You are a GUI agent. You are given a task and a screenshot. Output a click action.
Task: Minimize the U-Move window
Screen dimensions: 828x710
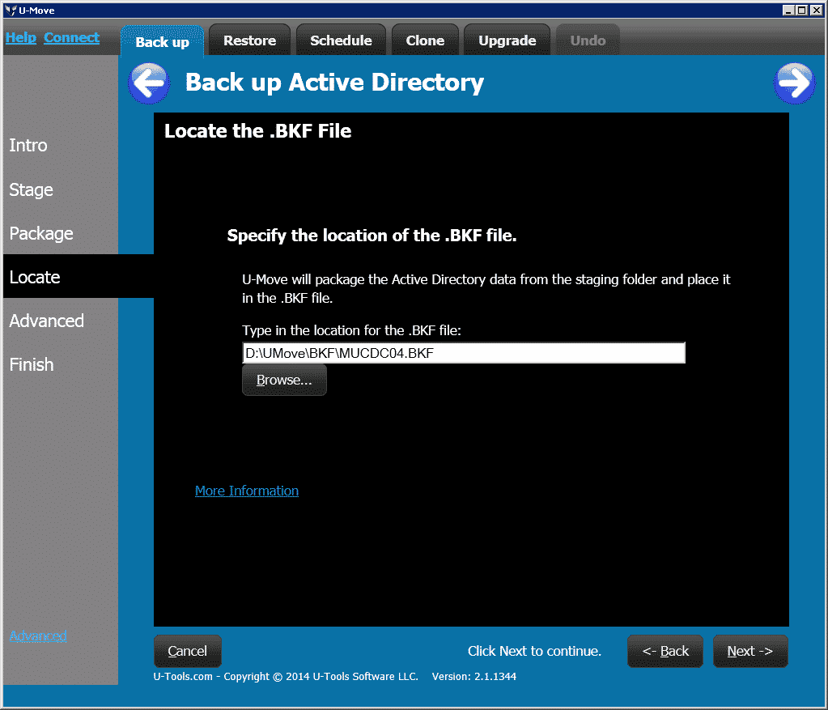tap(788, 10)
